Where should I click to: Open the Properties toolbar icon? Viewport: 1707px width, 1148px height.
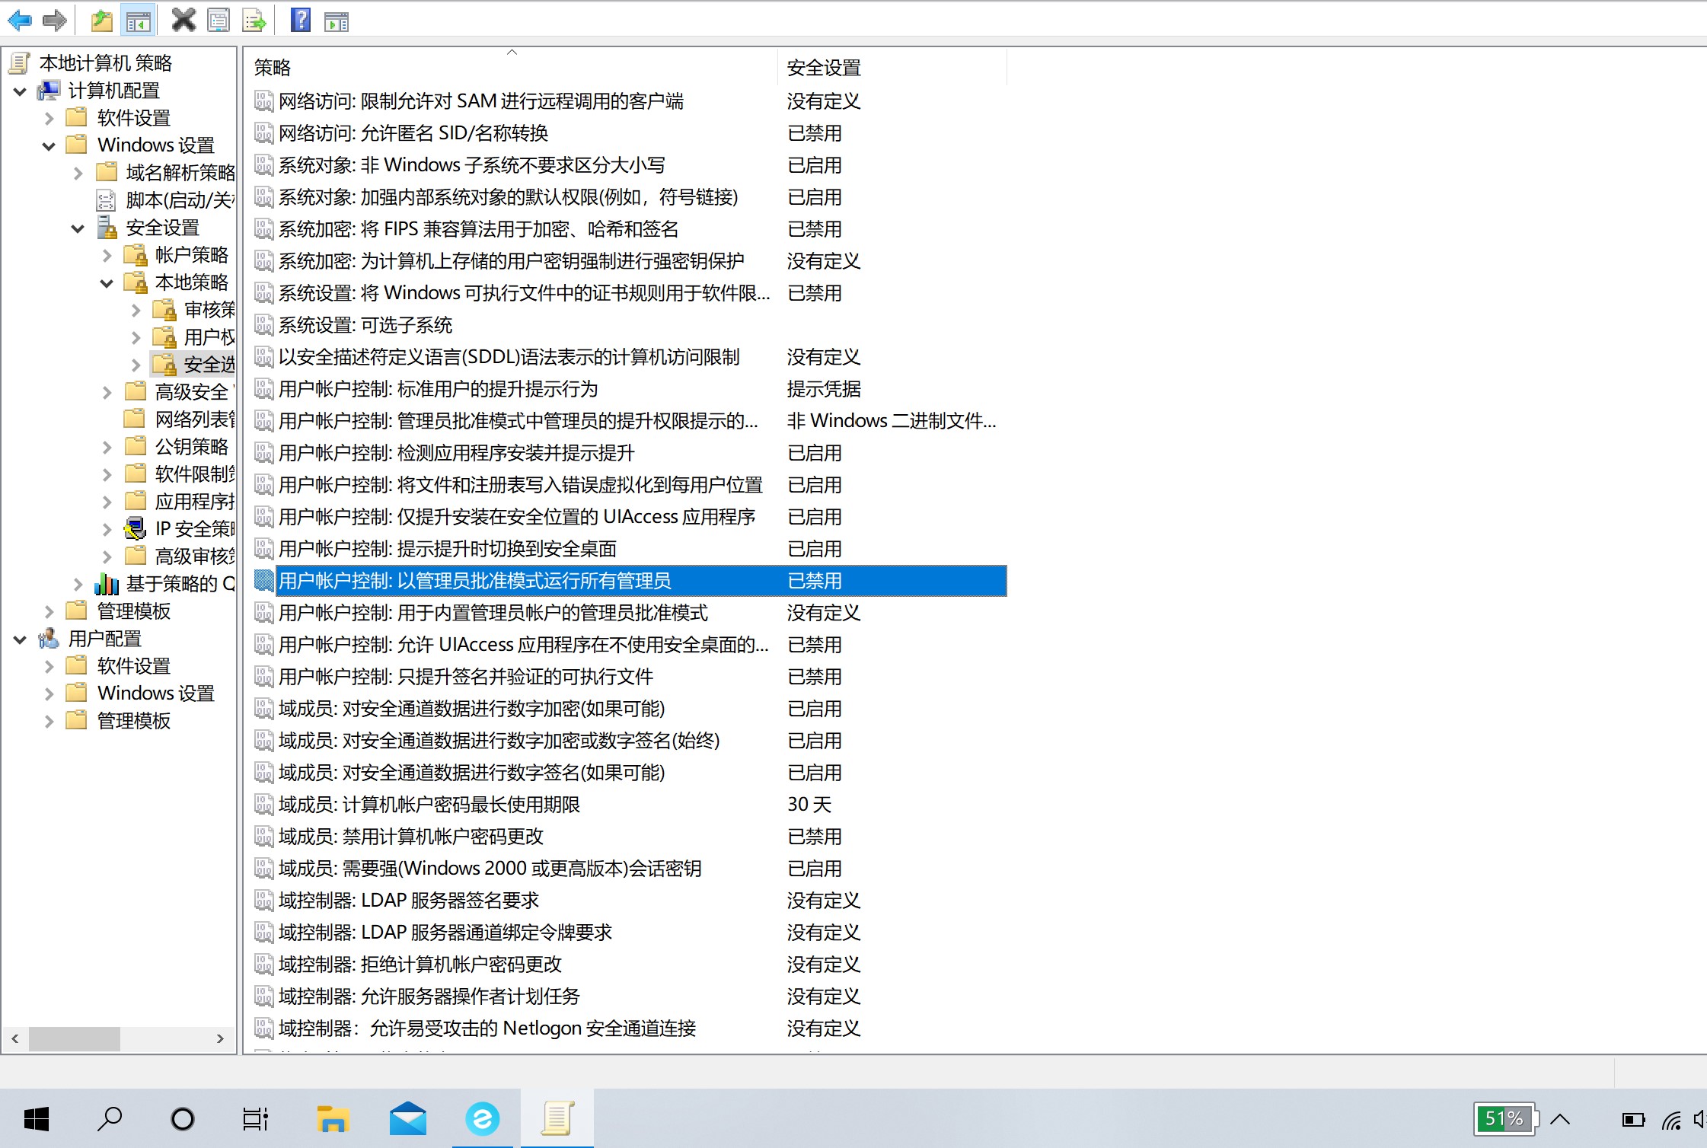[219, 21]
